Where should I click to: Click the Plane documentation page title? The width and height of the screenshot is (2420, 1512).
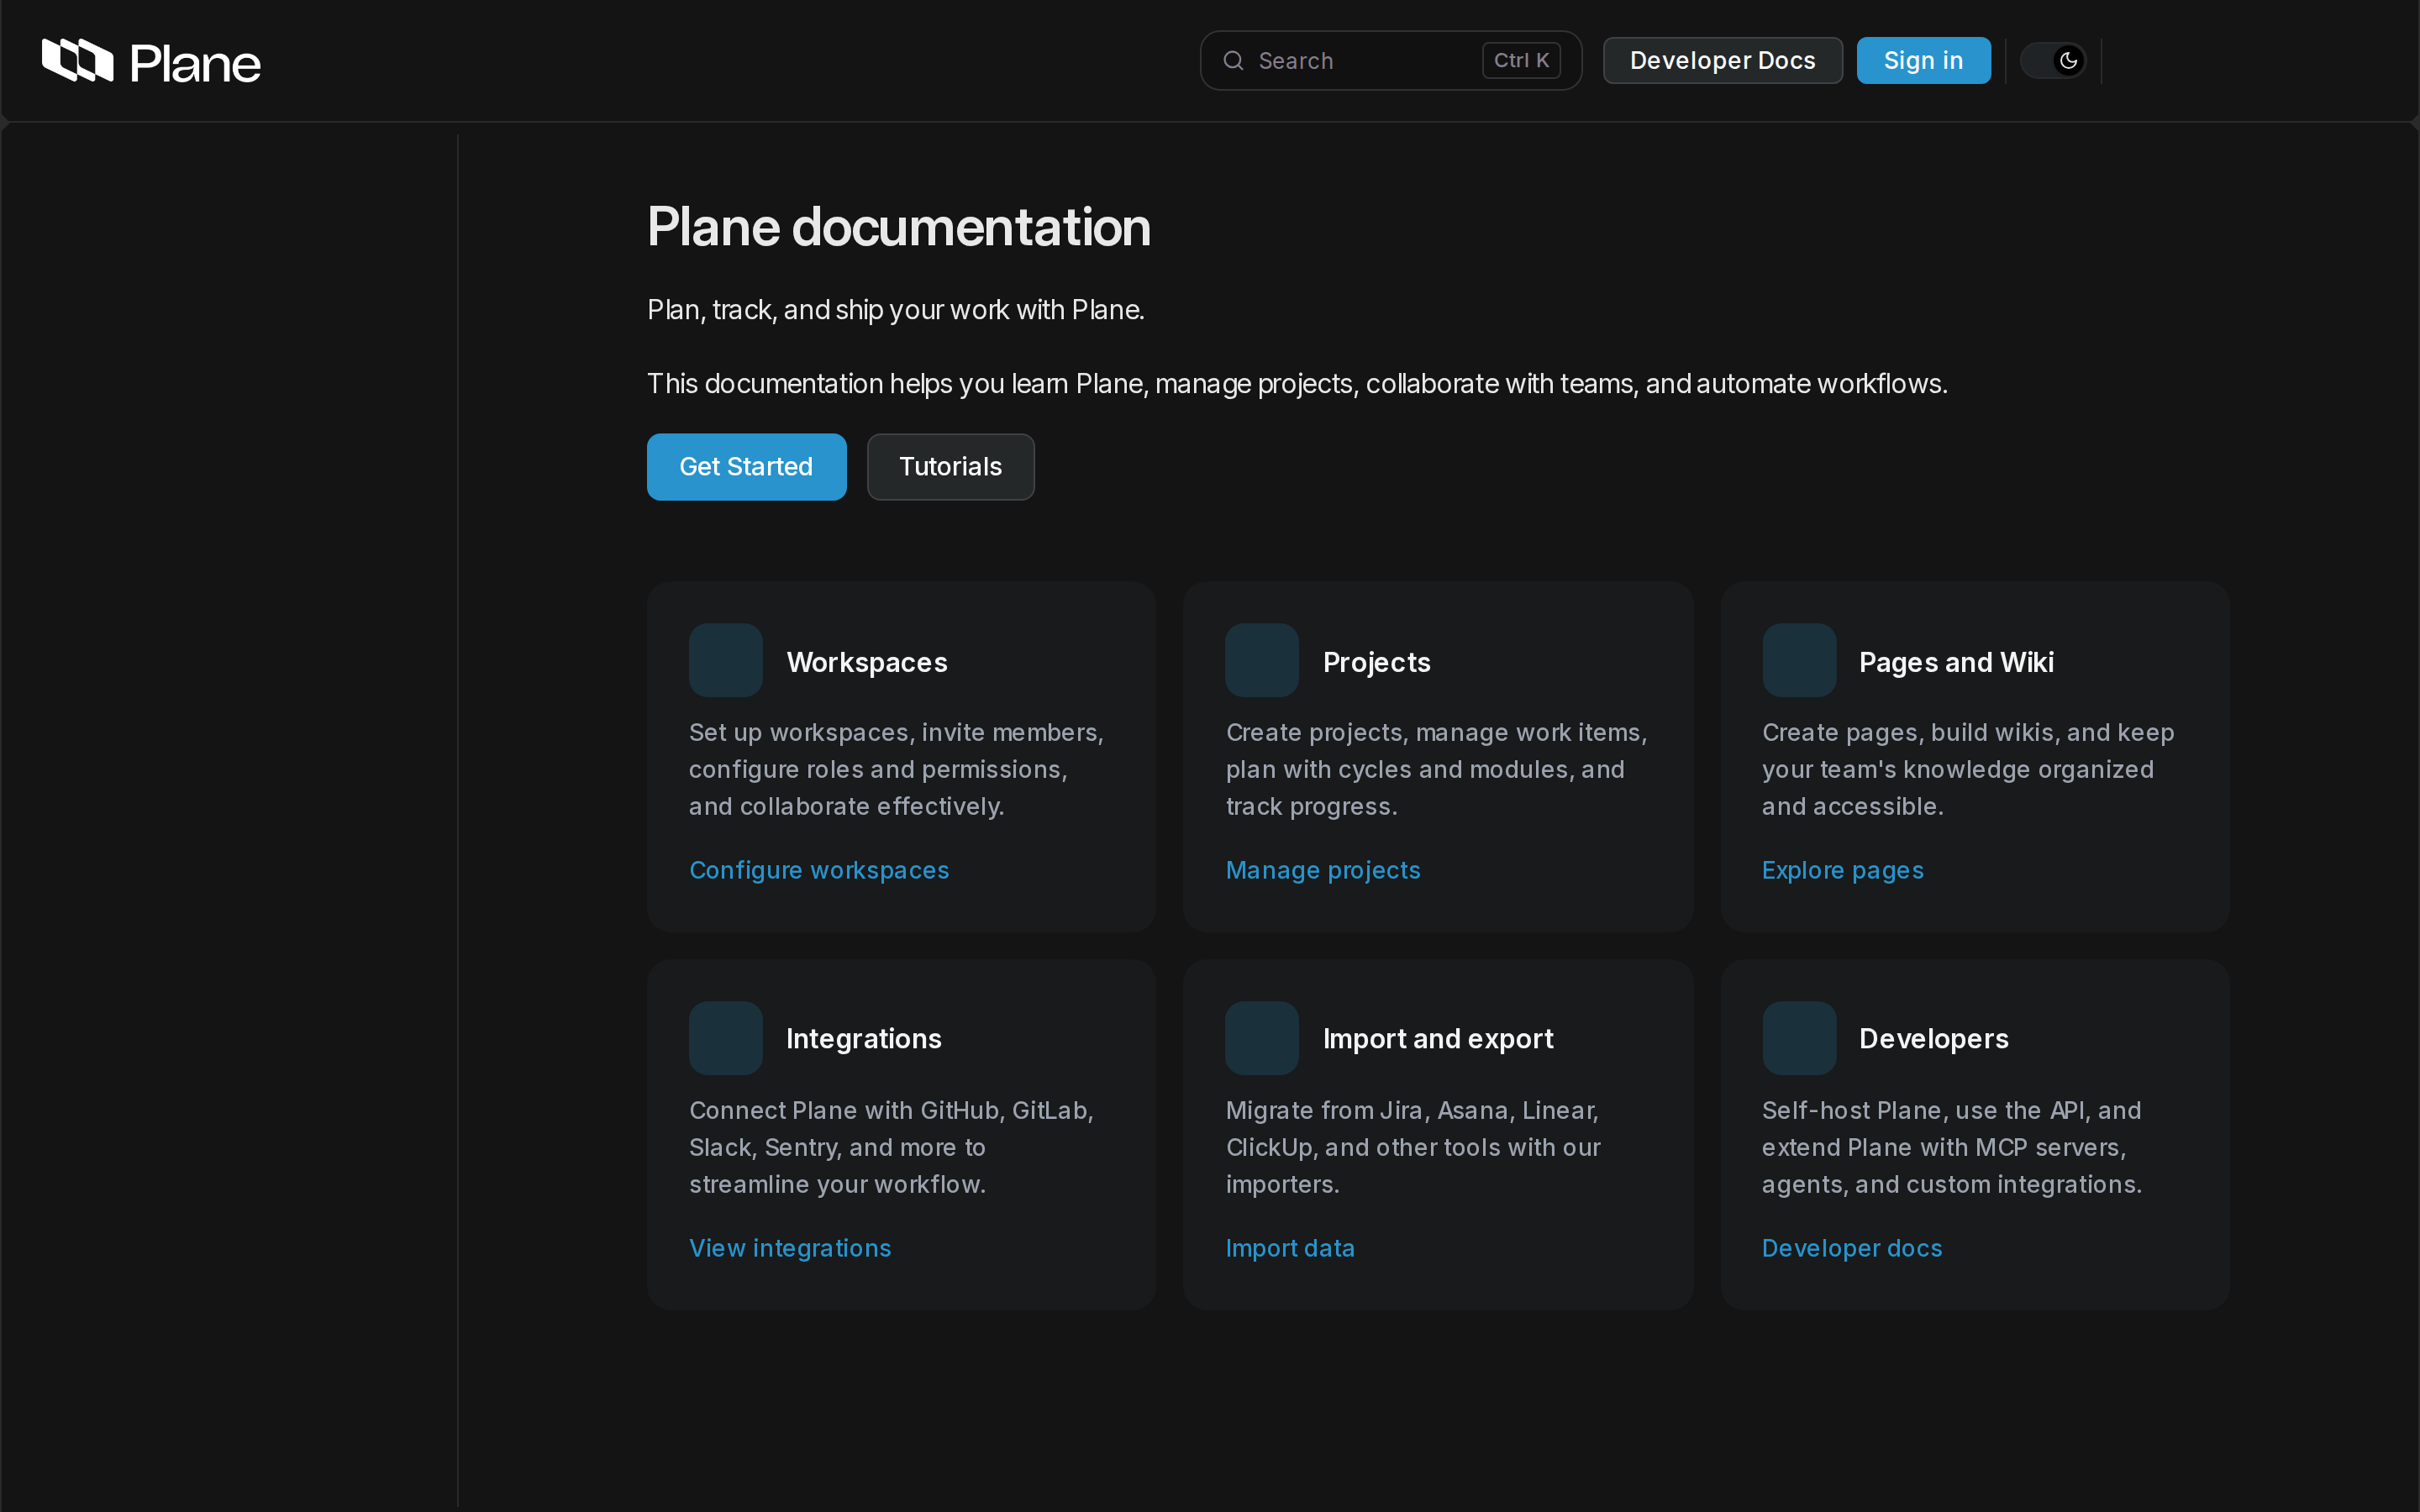click(899, 227)
